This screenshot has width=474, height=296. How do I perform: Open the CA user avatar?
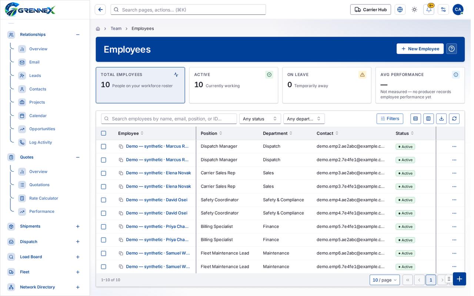[458, 10]
